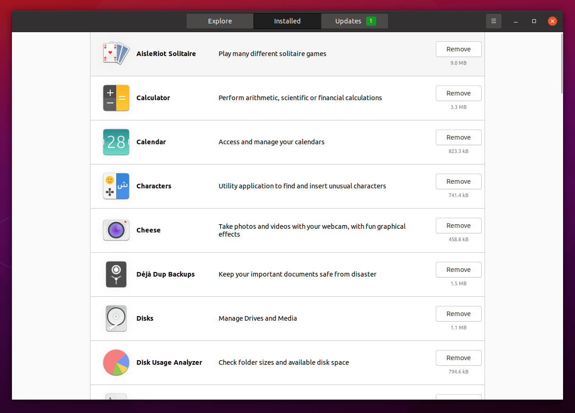Click 'Utility application to find and insert' description
The image size is (575, 413).
click(302, 186)
